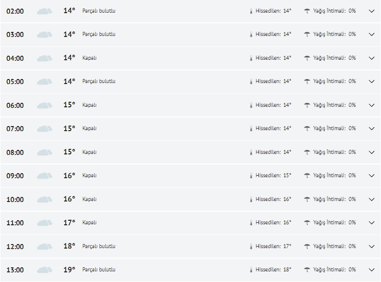Click 'Parçalı bulutlu' in the 12:00 row

99,246
